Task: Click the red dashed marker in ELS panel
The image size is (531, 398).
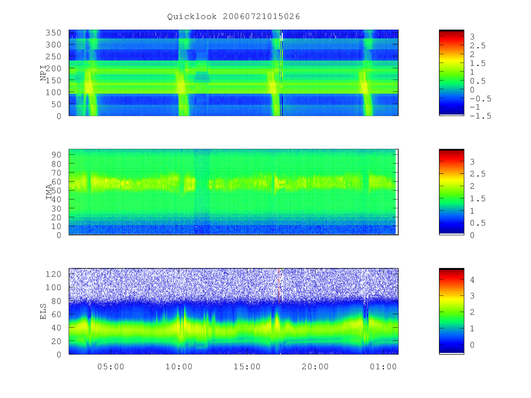Action: (280, 287)
